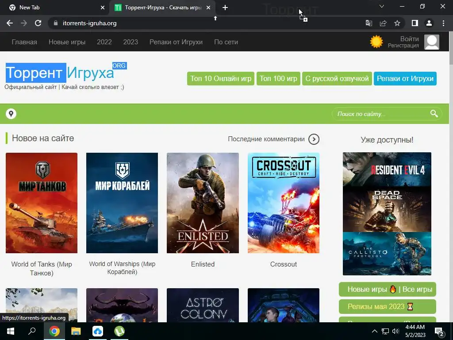The image size is (453, 340).
Task: Click blue Репаки от Игрухи button
Action: (405, 78)
